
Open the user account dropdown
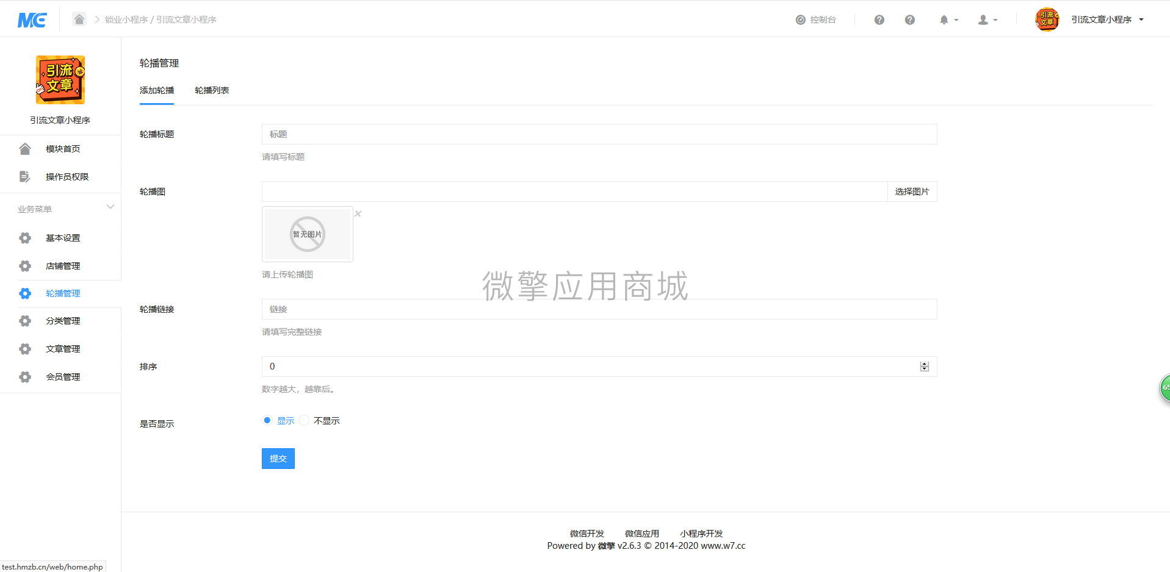click(988, 20)
